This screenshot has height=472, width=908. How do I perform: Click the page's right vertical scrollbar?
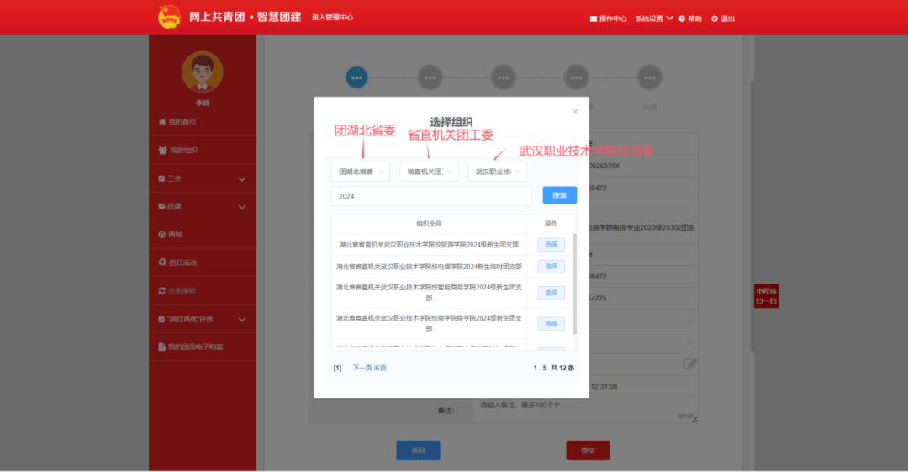[752, 215]
